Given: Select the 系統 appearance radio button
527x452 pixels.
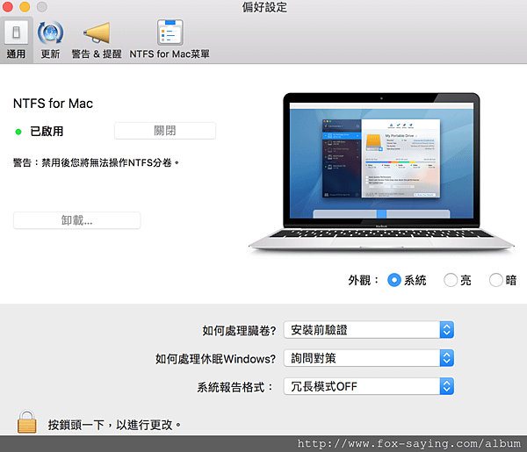Looking at the screenshot, I should point(393,280).
